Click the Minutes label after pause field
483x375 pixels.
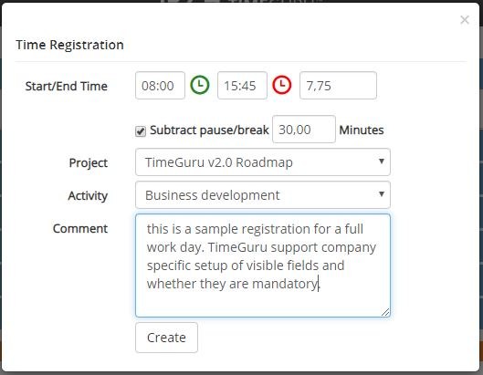coord(362,130)
